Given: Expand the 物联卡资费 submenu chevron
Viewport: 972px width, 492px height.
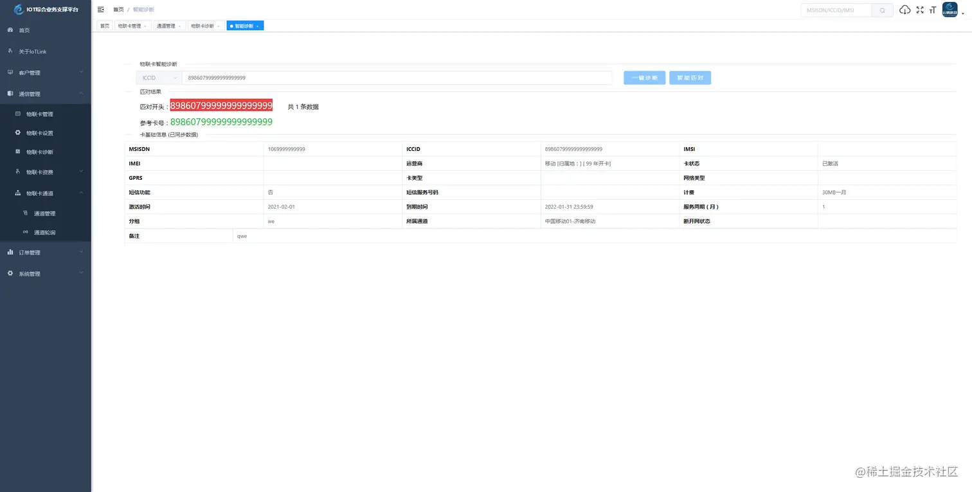Looking at the screenshot, I should coord(81,172).
